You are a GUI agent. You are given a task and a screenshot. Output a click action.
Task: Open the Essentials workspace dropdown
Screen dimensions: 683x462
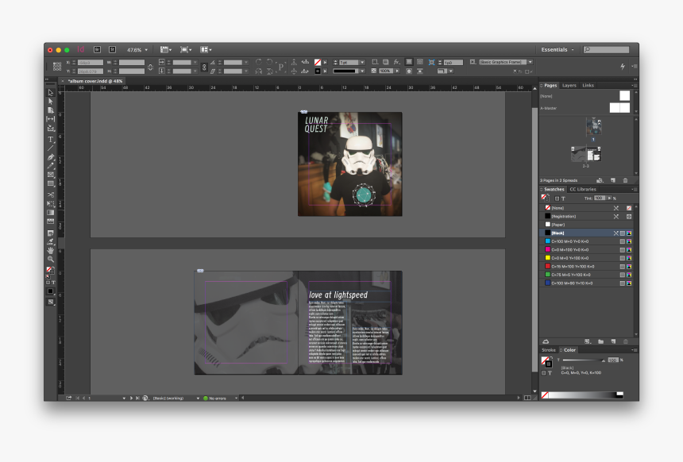pos(557,50)
